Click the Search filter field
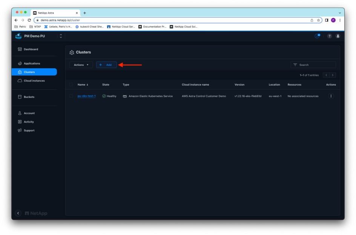This screenshot has width=356, height=235. pyautogui.click(x=313, y=65)
